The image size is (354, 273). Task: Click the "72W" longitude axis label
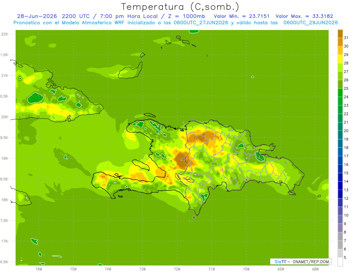[177, 269]
